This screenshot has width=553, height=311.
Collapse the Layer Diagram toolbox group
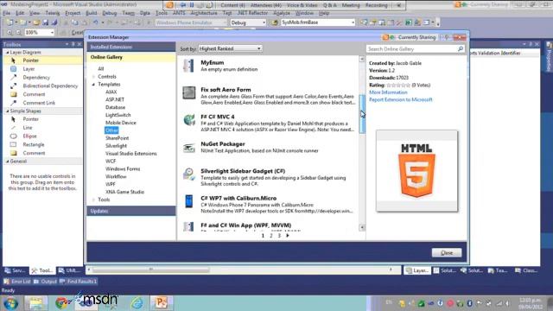pos(8,52)
